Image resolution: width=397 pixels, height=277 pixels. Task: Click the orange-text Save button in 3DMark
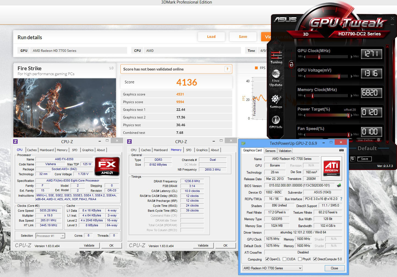[243, 36]
